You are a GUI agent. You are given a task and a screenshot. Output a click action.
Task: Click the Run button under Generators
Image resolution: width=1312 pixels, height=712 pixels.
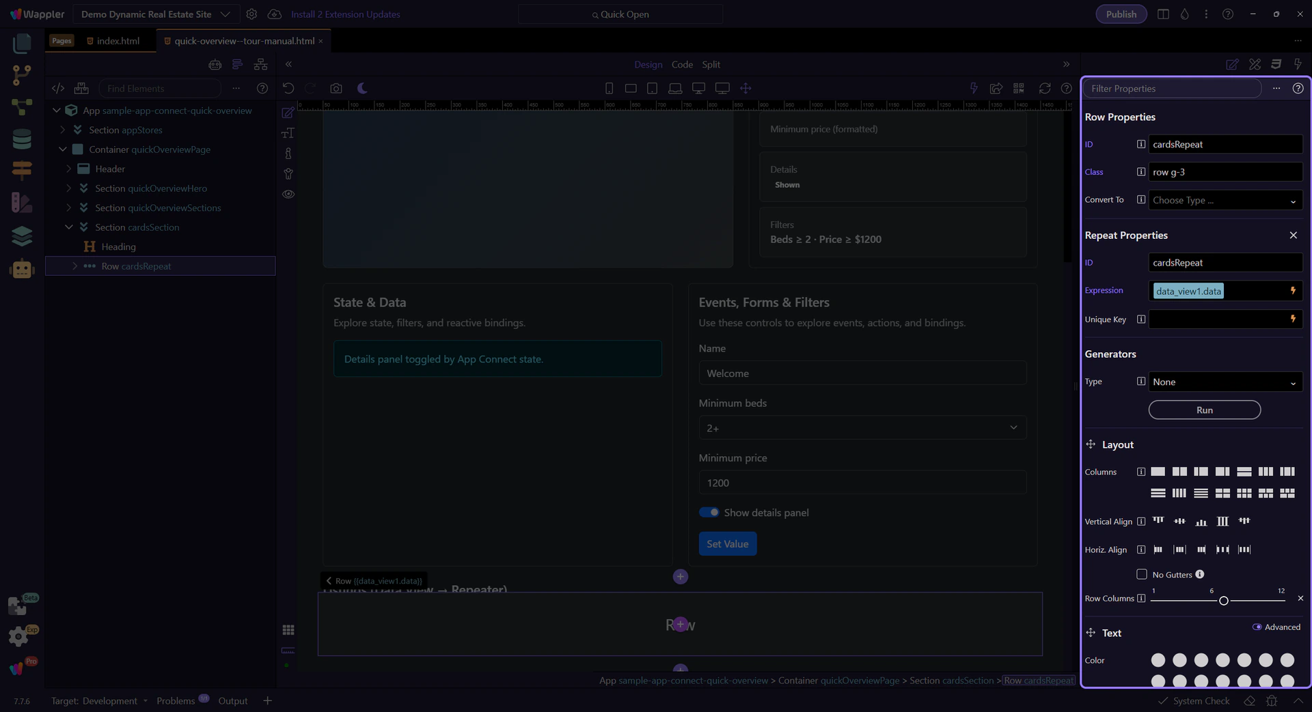pyautogui.click(x=1204, y=410)
